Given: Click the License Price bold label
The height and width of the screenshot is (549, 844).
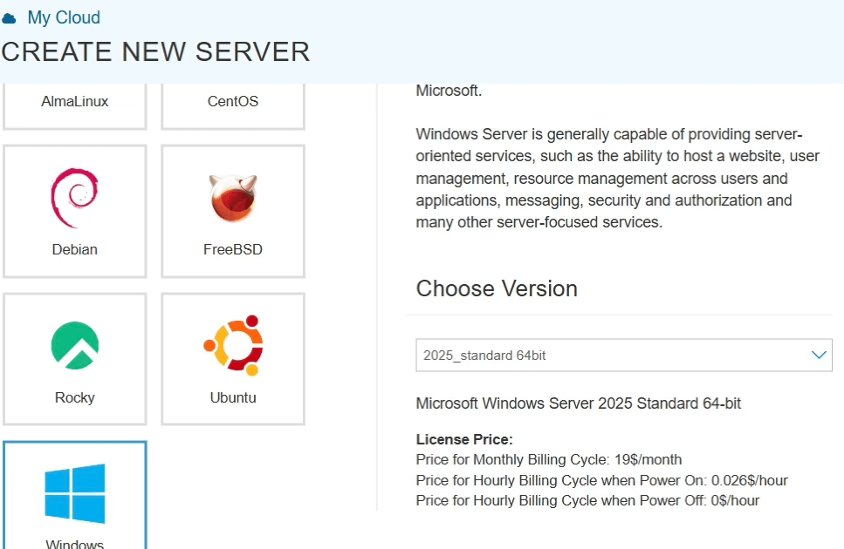Looking at the screenshot, I should (464, 439).
